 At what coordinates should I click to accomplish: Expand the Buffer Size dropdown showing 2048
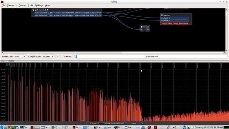20,57
